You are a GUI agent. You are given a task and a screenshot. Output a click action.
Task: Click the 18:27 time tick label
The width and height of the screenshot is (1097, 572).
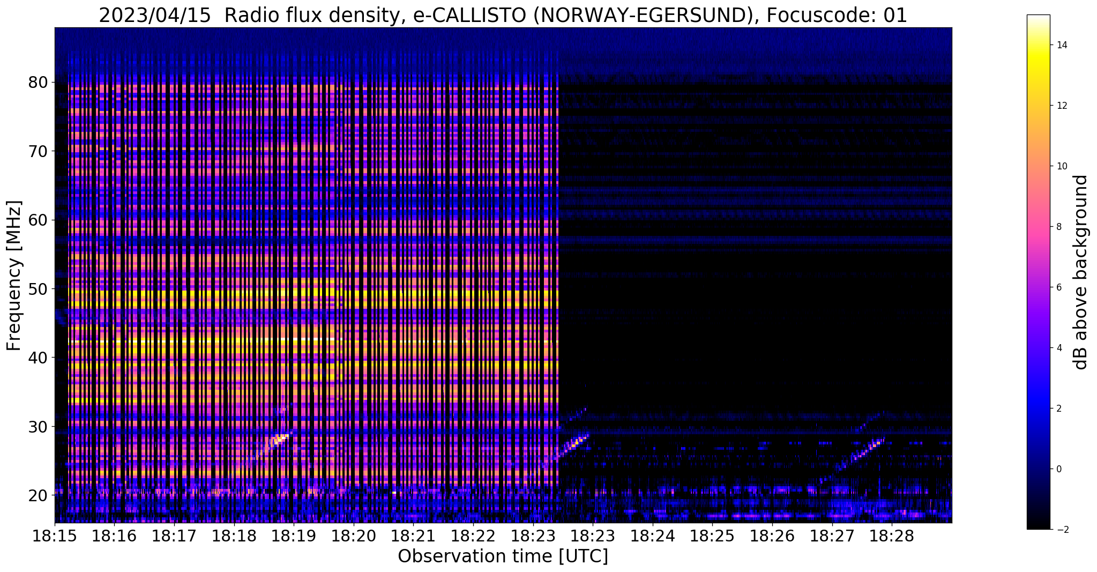click(832, 536)
